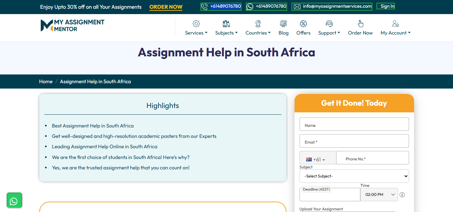The width and height of the screenshot is (453, 212).
Task: Click the Countries map pin icon
Action: tap(258, 23)
